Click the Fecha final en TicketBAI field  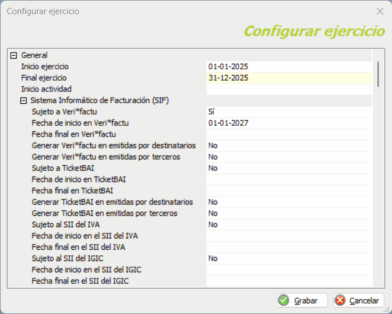289,191
